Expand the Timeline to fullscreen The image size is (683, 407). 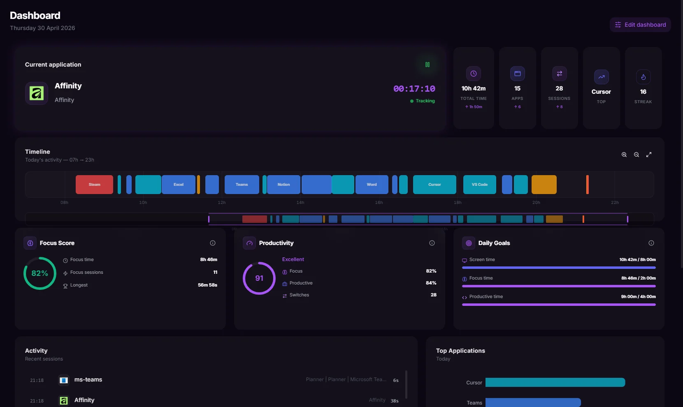pyautogui.click(x=649, y=155)
